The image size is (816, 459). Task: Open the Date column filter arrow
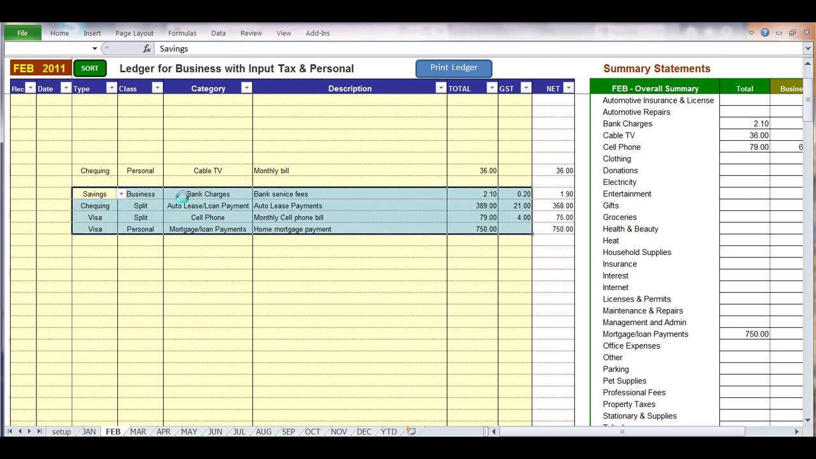(66, 88)
